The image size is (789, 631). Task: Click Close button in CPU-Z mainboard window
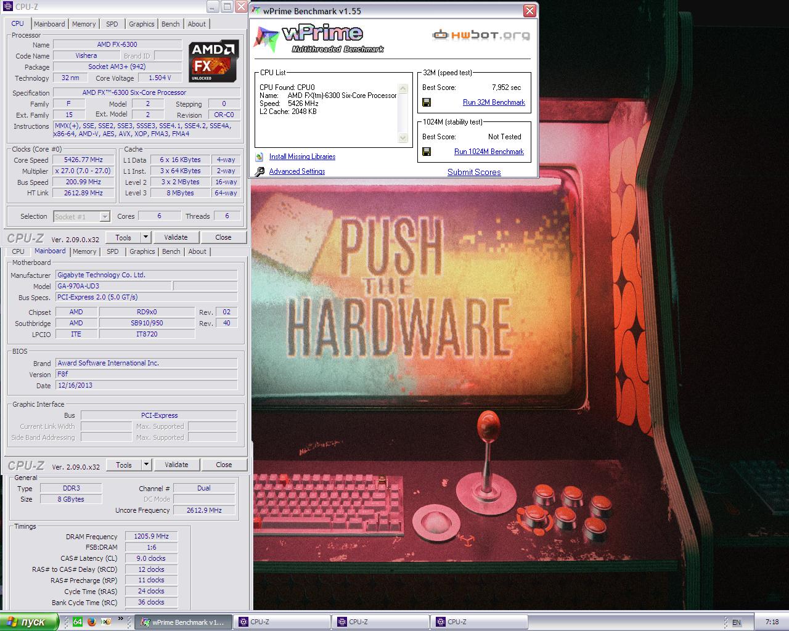pos(224,465)
